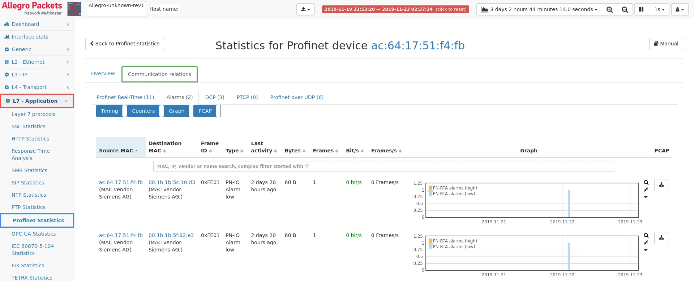Zoom in the time range
This screenshot has width=694, height=281.
click(x=609, y=9)
